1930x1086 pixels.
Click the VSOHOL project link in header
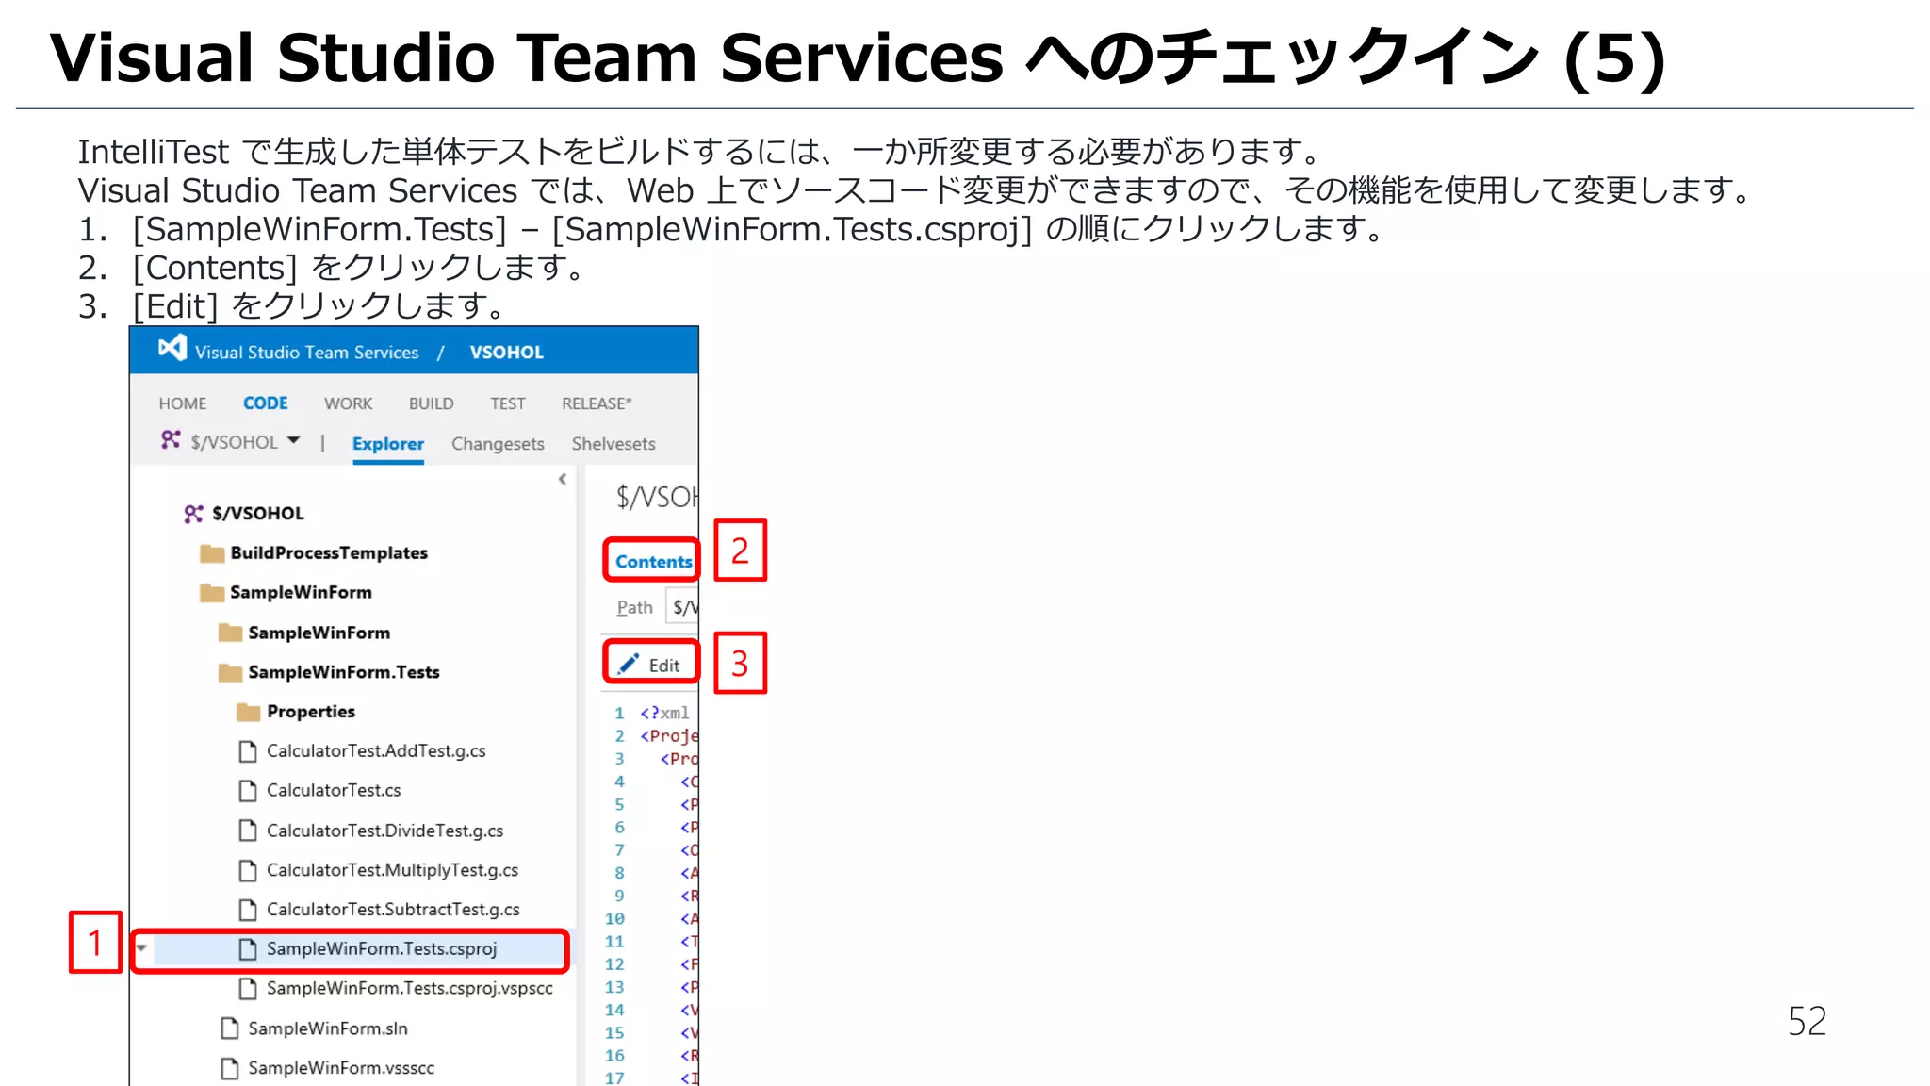pyautogui.click(x=507, y=353)
